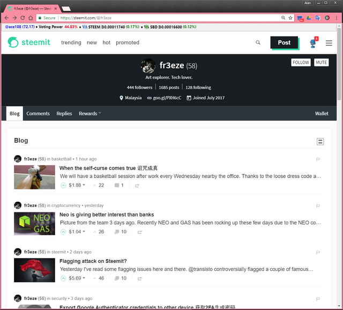Upvote the Flagging attack post
This screenshot has height=310, width=343.
[63, 278]
